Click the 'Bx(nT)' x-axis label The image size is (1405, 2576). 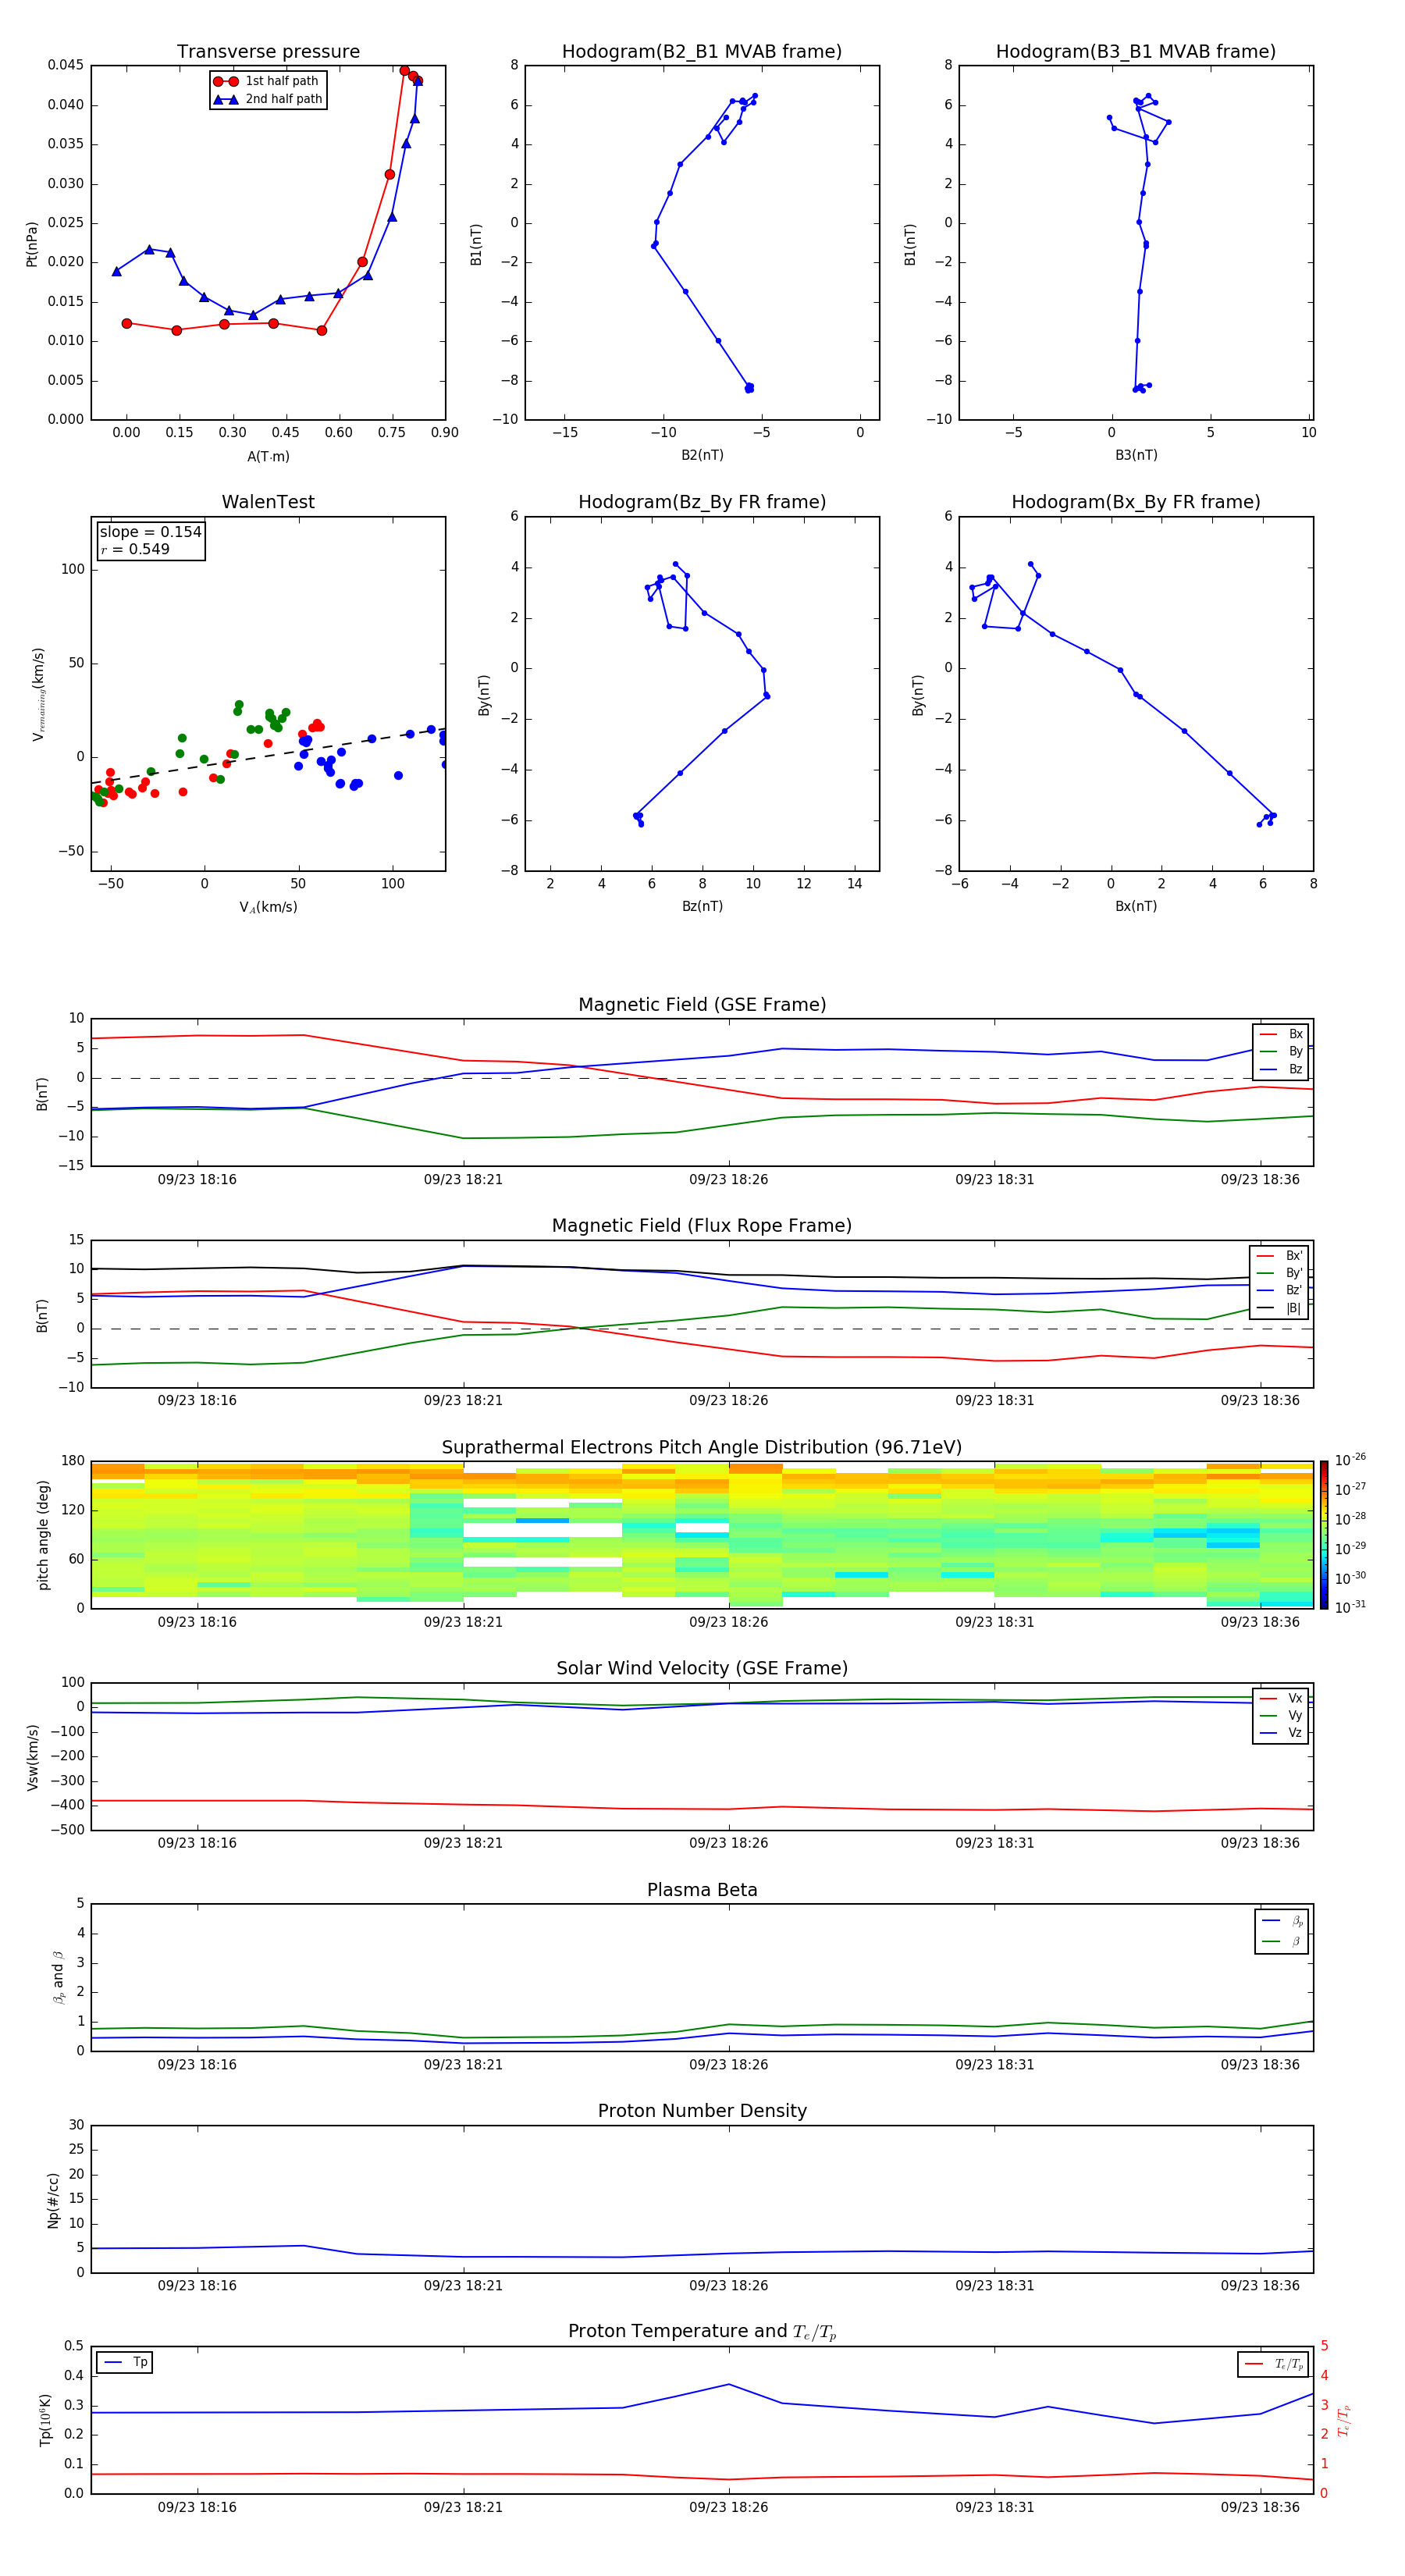pos(1136,906)
